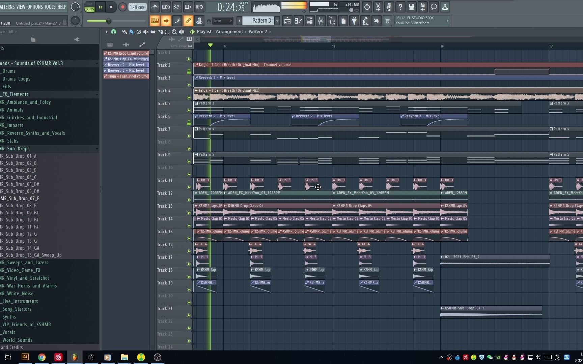Collapse the Sounds of KSHMR Vol.3 folder
The width and height of the screenshot is (583, 364).
[97, 63]
